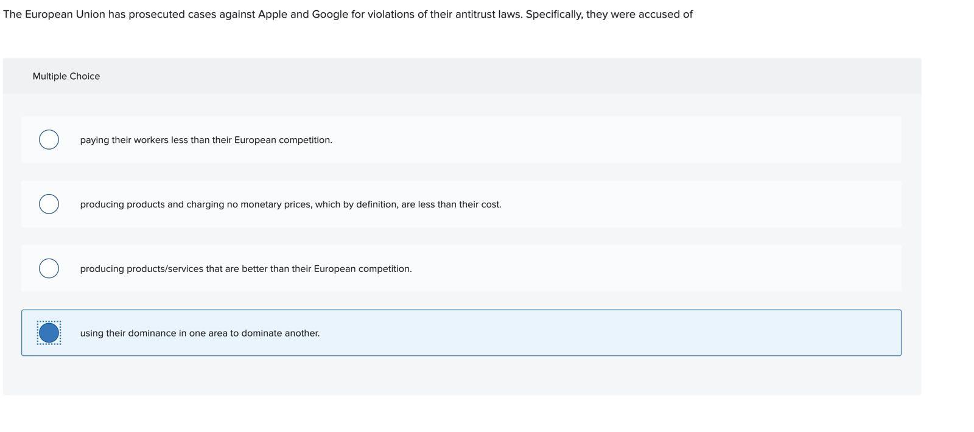Click answer text "using their dominance in one area"
The width and height of the screenshot is (974, 432).
200,333
